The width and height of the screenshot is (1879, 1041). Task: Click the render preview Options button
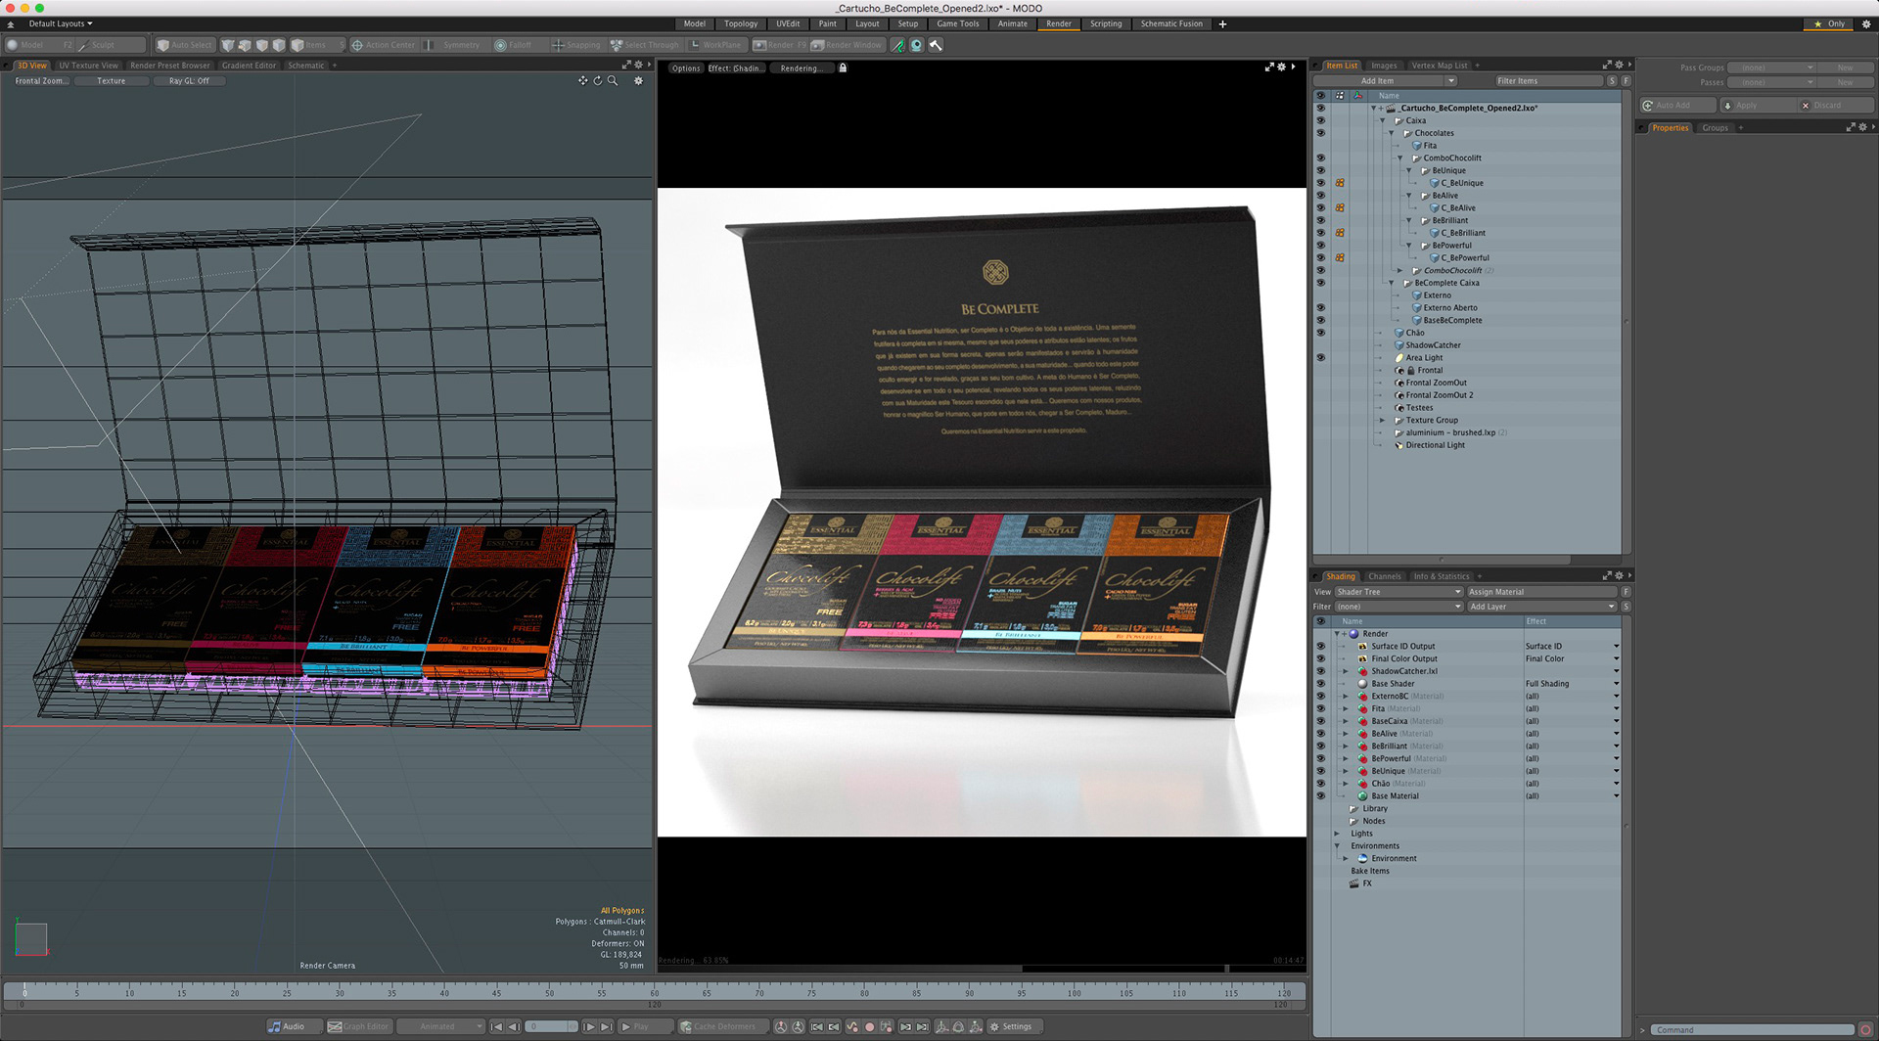point(686,68)
